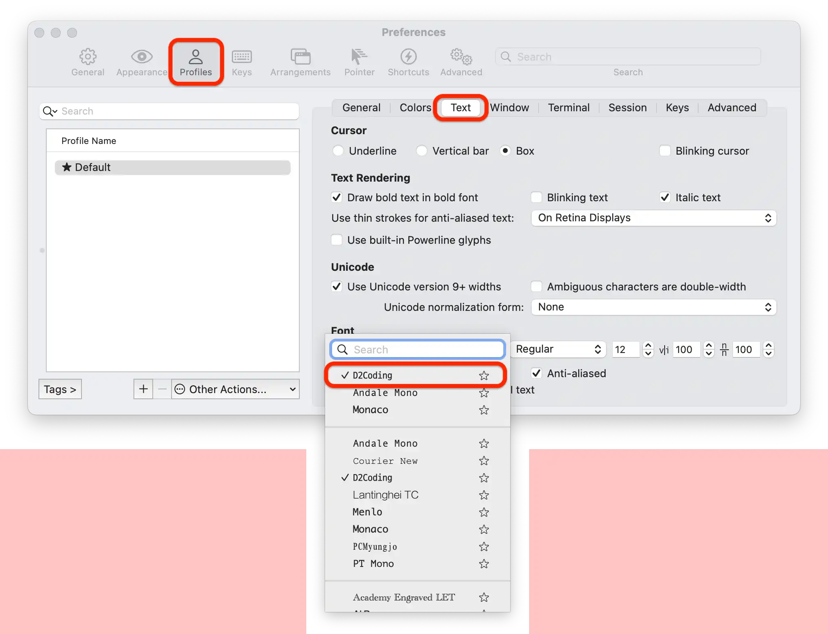Screen dimensions: 828x634
Task: Open the Appearance preferences pane
Action: [x=142, y=62]
